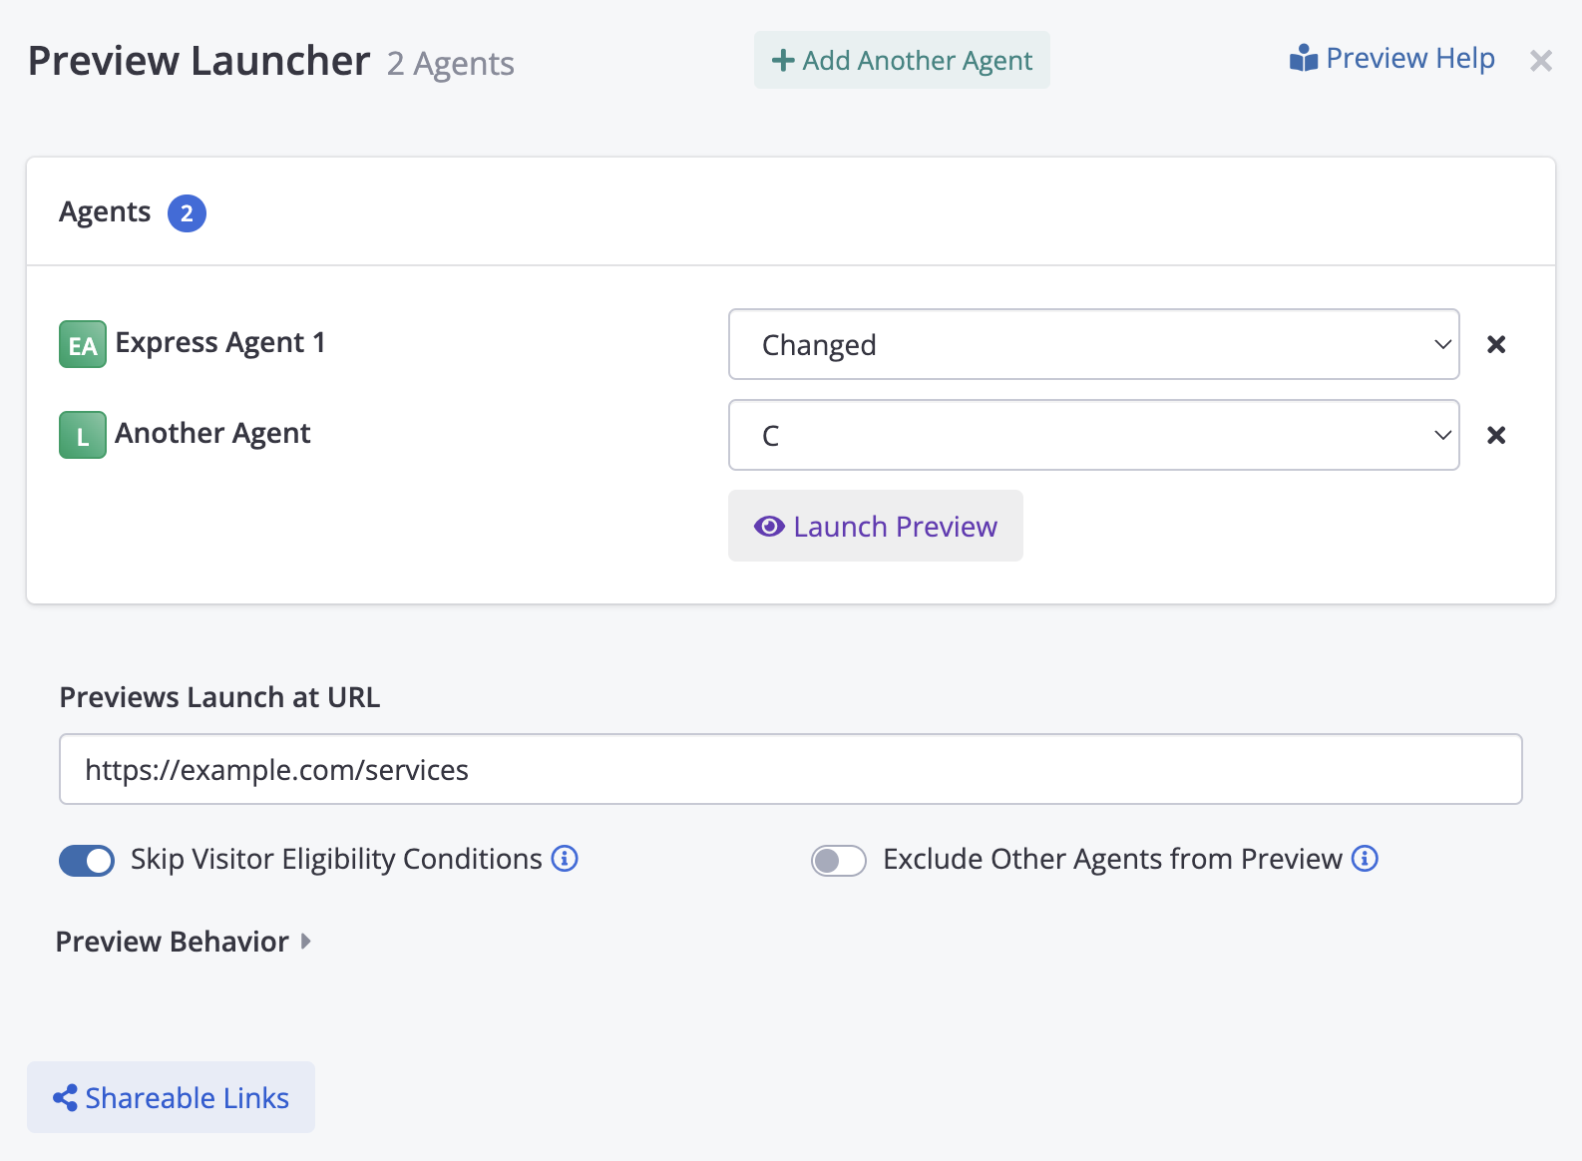Click the Another Agent L avatar icon

coord(83,436)
